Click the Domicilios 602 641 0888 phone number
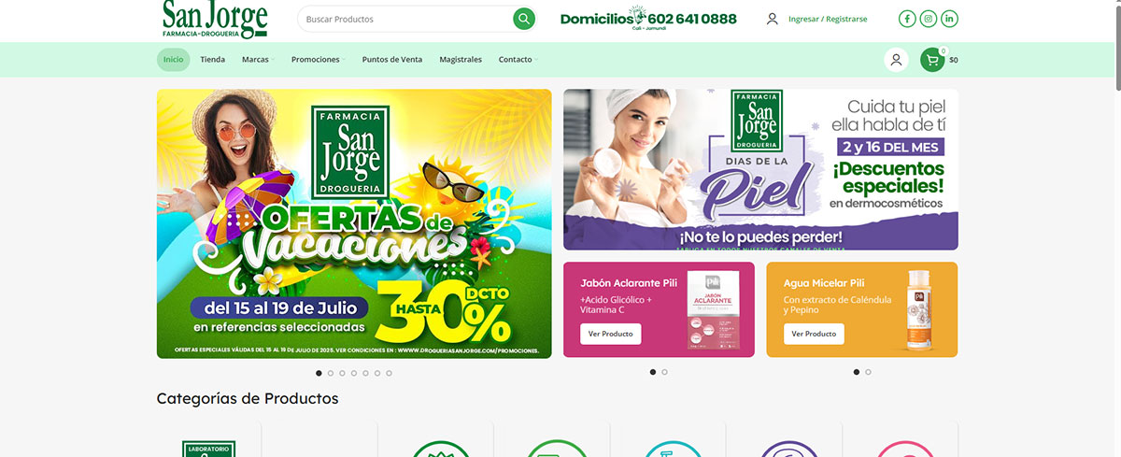This screenshot has width=1121, height=457. pos(648,19)
